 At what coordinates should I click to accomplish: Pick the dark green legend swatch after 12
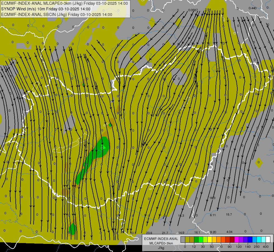point(196,239)
